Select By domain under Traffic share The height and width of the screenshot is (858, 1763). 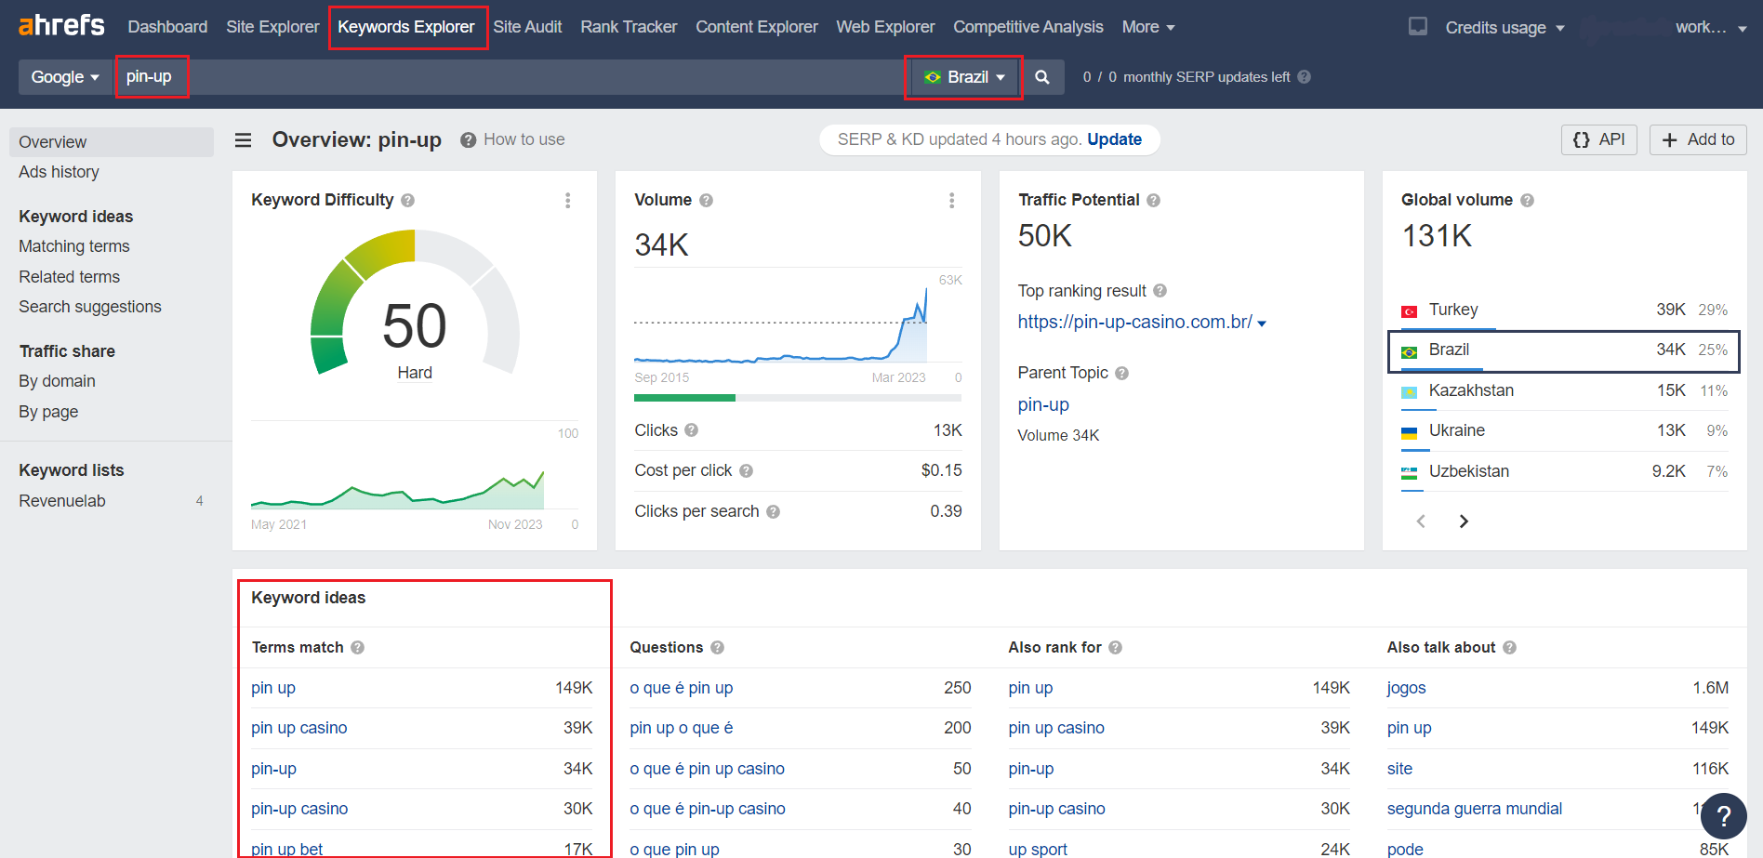57,381
